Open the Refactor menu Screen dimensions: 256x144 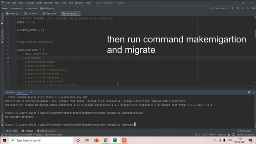[48, 3]
